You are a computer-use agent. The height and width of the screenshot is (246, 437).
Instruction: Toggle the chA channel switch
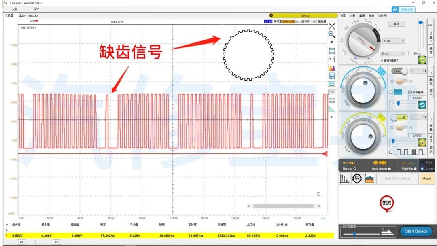click(x=400, y=71)
